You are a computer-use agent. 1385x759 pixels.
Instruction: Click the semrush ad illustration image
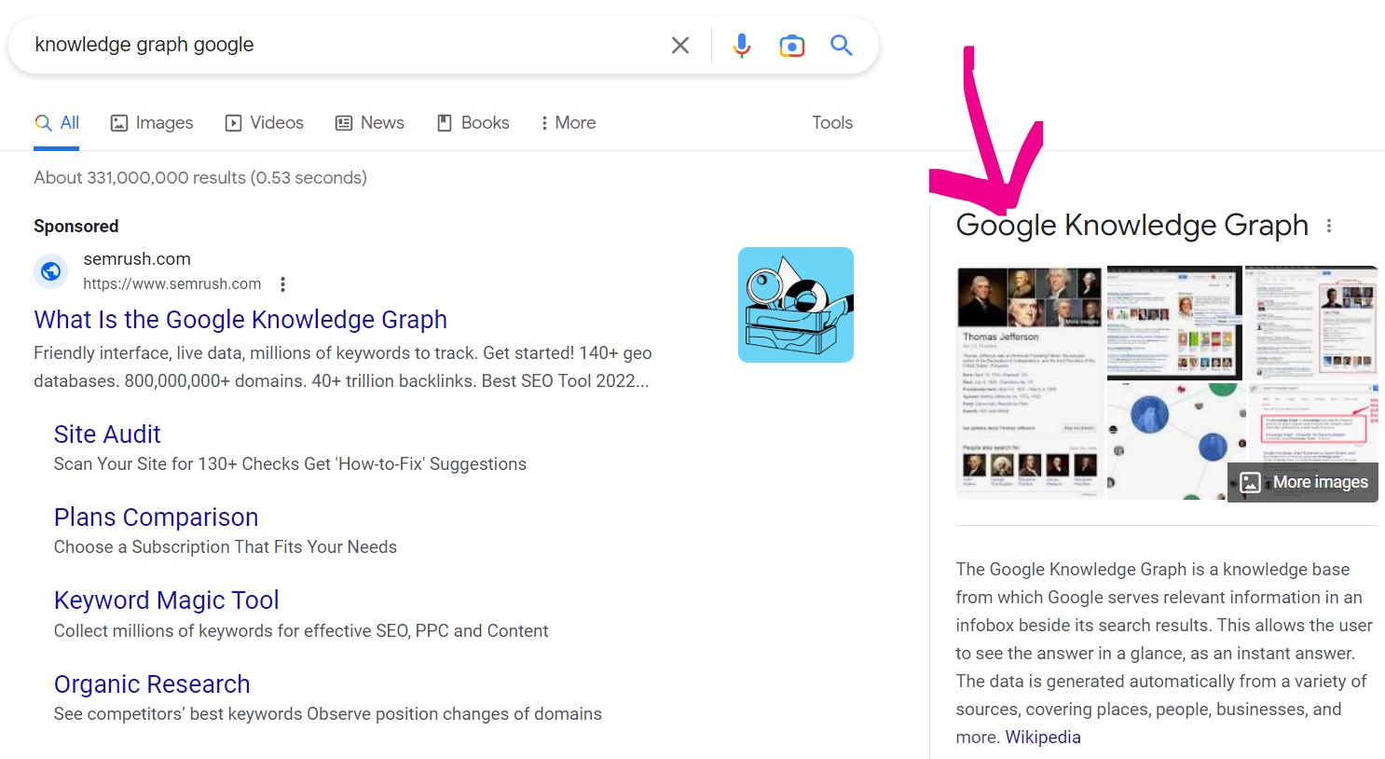(795, 305)
